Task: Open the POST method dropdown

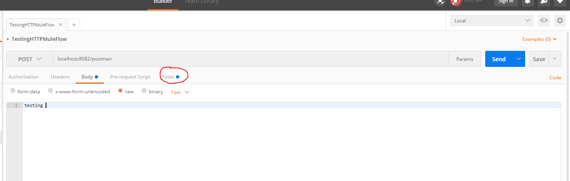Action: click(30, 59)
